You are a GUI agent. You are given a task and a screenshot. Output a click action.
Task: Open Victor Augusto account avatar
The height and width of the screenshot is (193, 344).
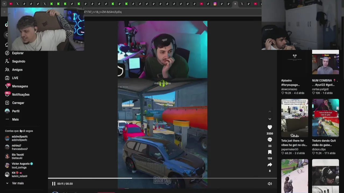pos(7,165)
